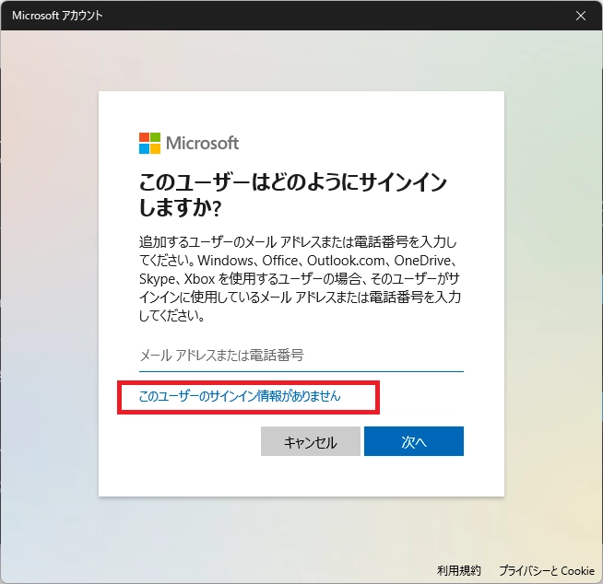Click the Microsoft four-color logo
Viewport: 603px width, 584px height.
[149, 144]
